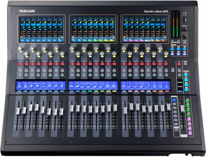Select channel 14 with its round SEL key

point(102,75)
